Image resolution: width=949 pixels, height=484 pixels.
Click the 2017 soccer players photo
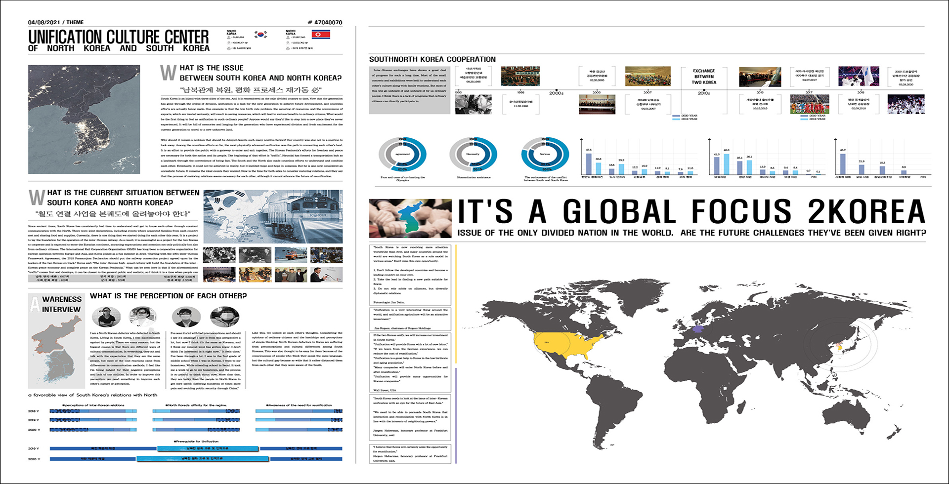tap(809, 104)
